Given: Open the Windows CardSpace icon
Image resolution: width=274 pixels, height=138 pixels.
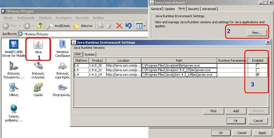Looking at the screenshot, I should [x=63, y=44].
